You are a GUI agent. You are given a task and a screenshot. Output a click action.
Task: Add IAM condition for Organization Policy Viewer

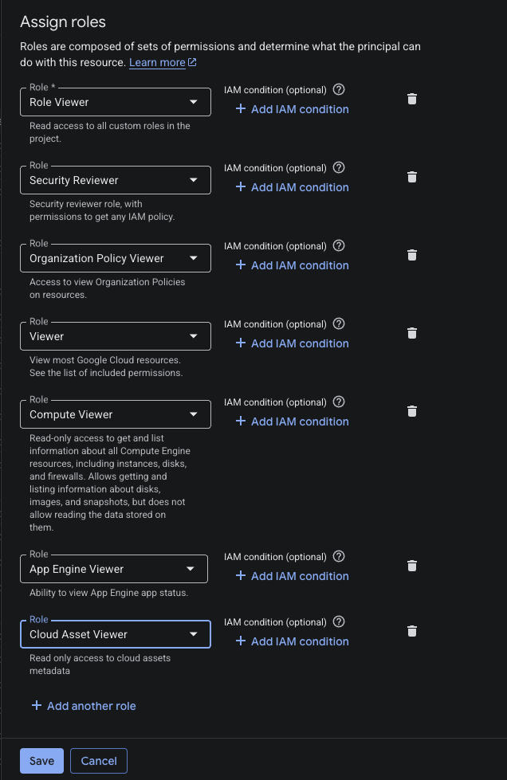pyautogui.click(x=292, y=265)
